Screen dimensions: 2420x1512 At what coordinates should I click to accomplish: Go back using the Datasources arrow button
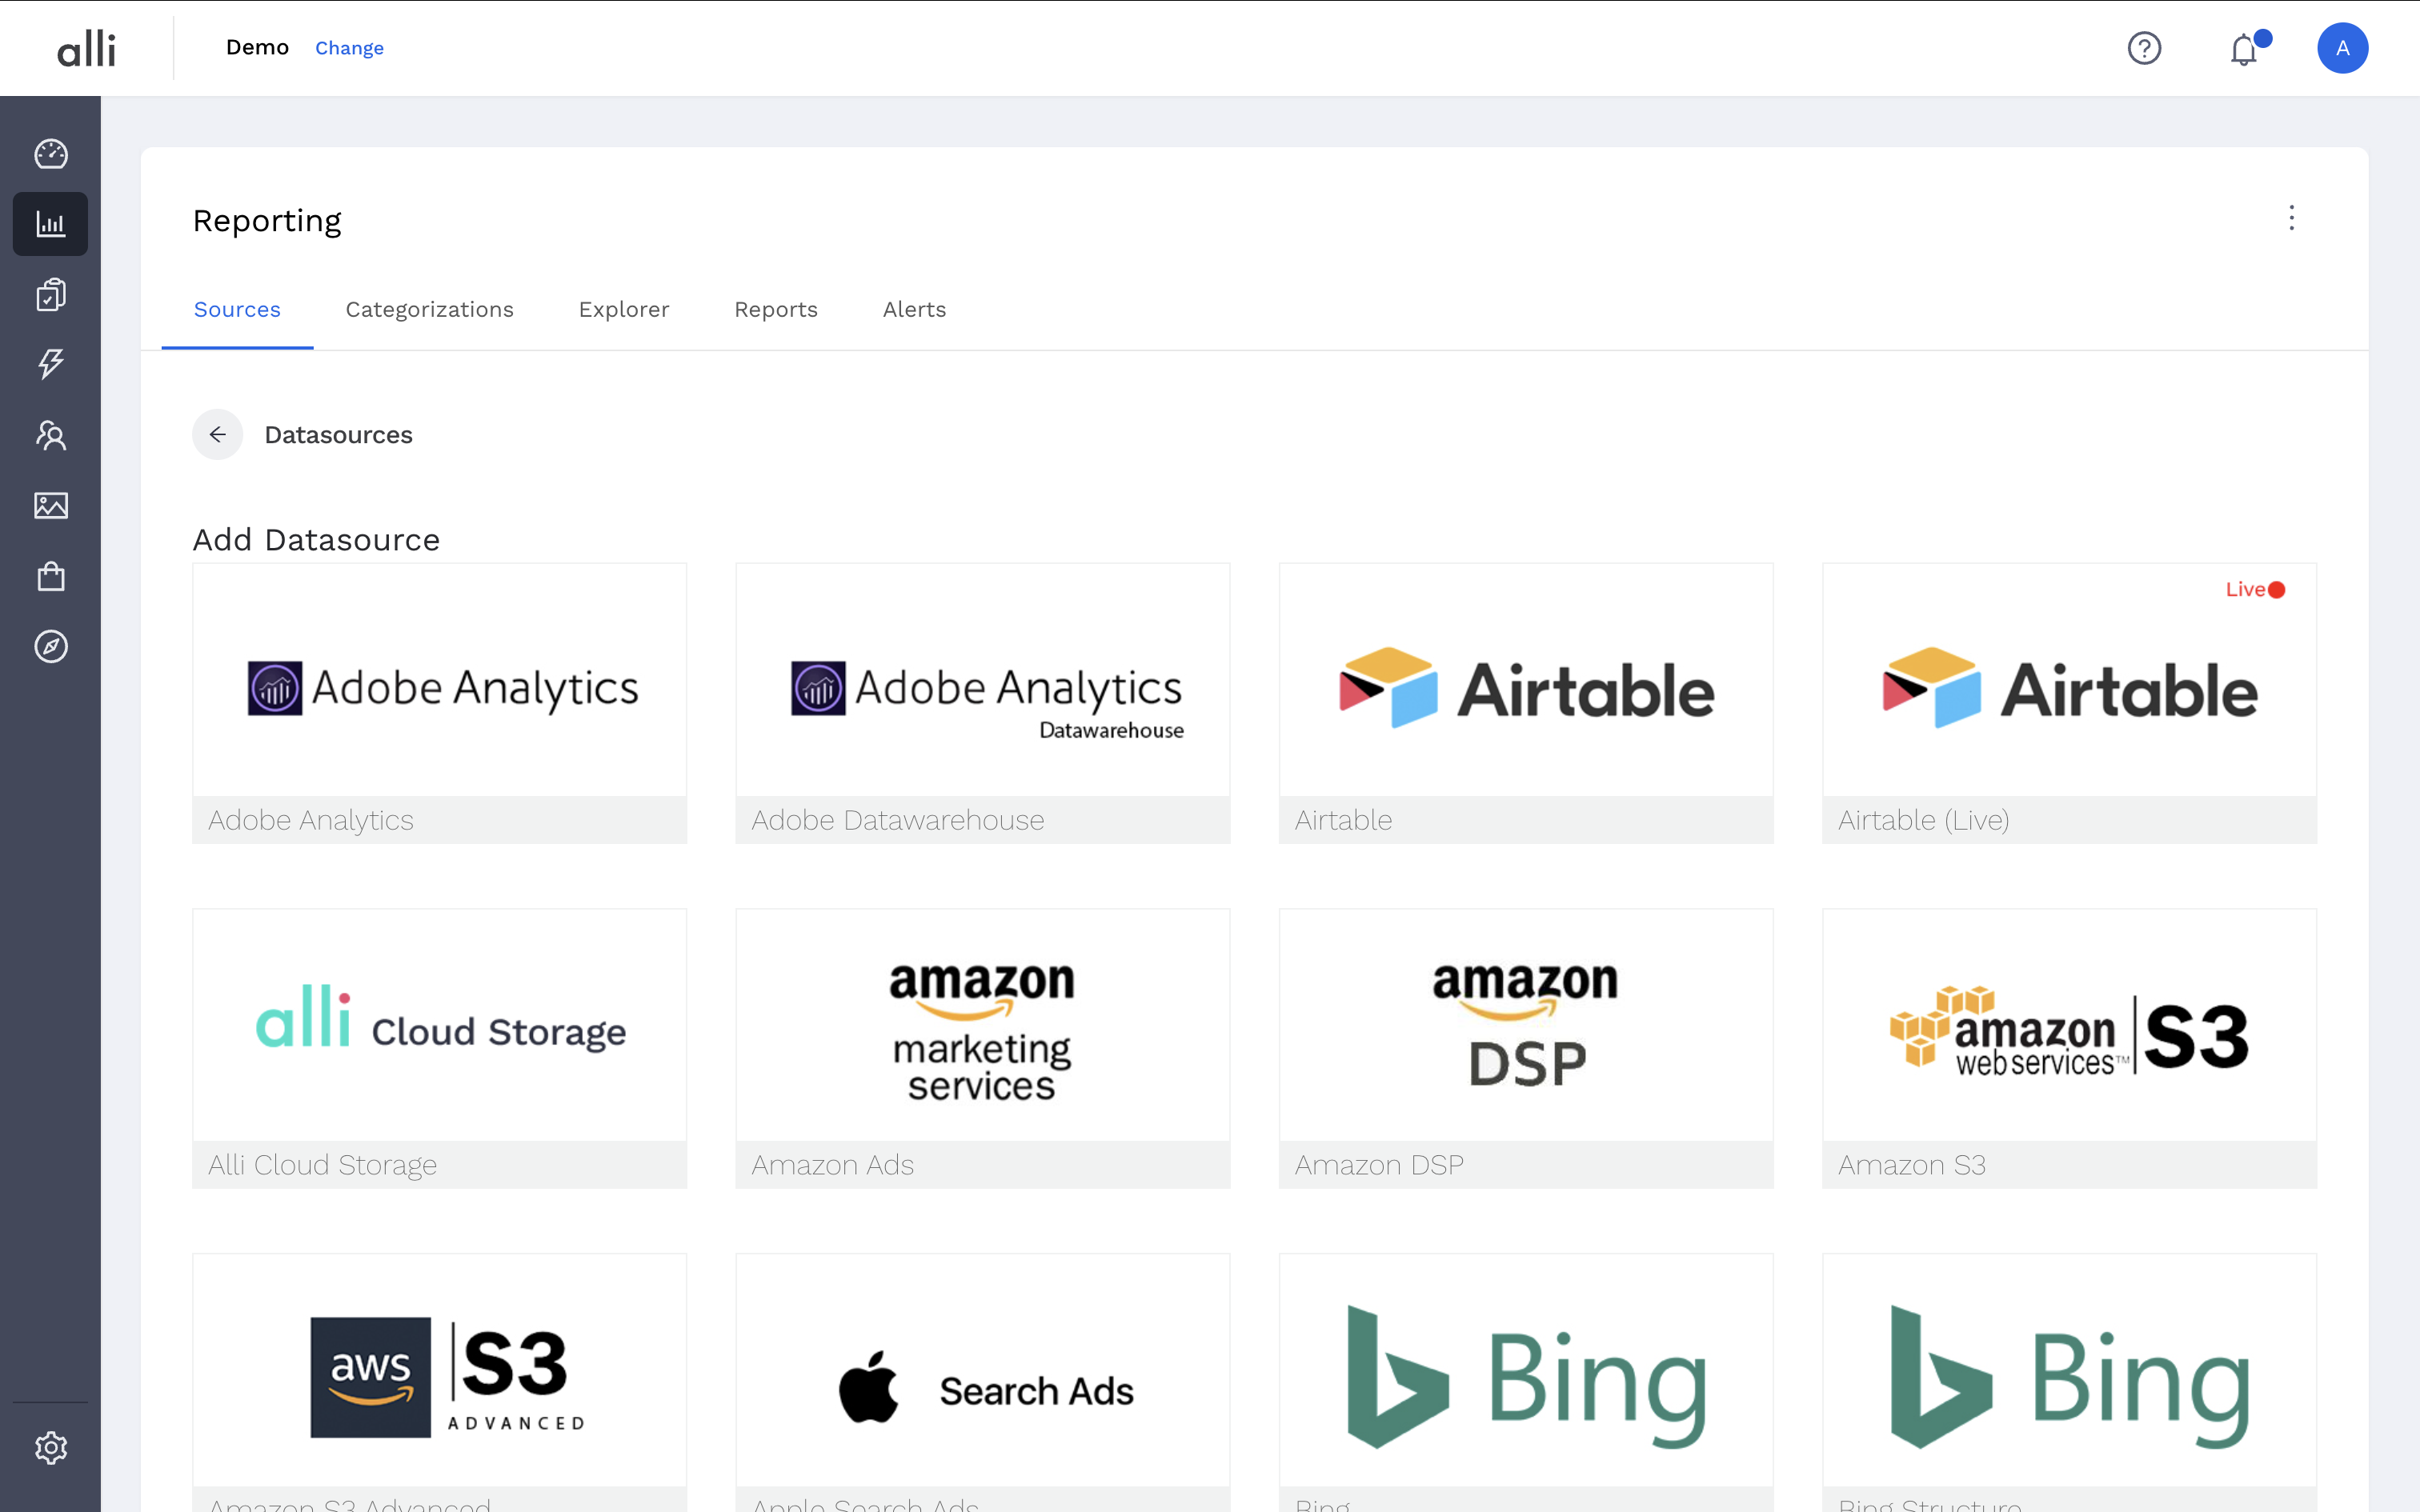[218, 435]
